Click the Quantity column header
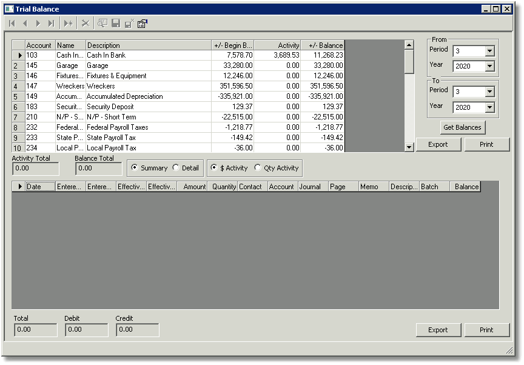Image resolution: width=524 pixels, height=365 pixels. pyautogui.click(x=223, y=187)
